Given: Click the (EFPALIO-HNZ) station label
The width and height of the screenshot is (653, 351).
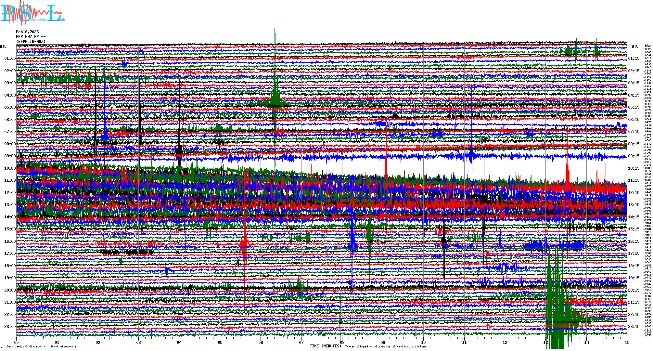Looking at the screenshot, I should pyautogui.click(x=31, y=42).
